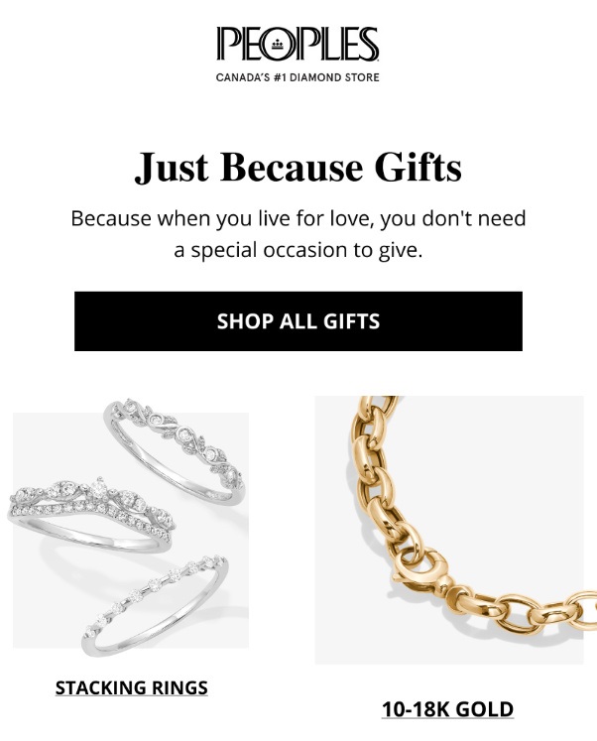Select the bottom thin diamond ring
The width and height of the screenshot is (597, 741).
tap(155, 605)
